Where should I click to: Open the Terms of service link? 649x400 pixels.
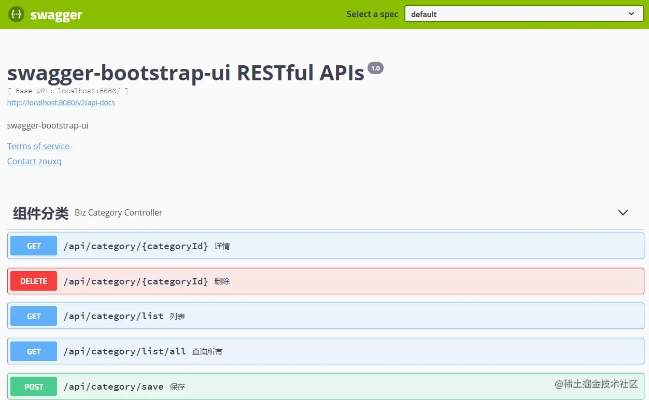[x=38, y=146]
